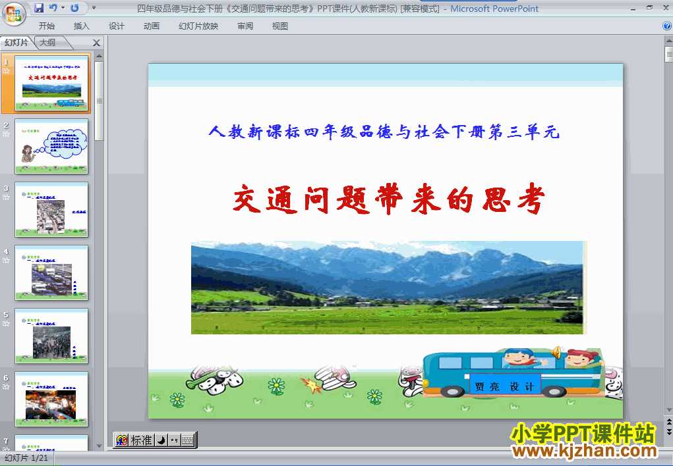The width and height of the screenshot is (673, 466).
Task: Click the Undo arrow icon
Action: [x=53, y=8]
